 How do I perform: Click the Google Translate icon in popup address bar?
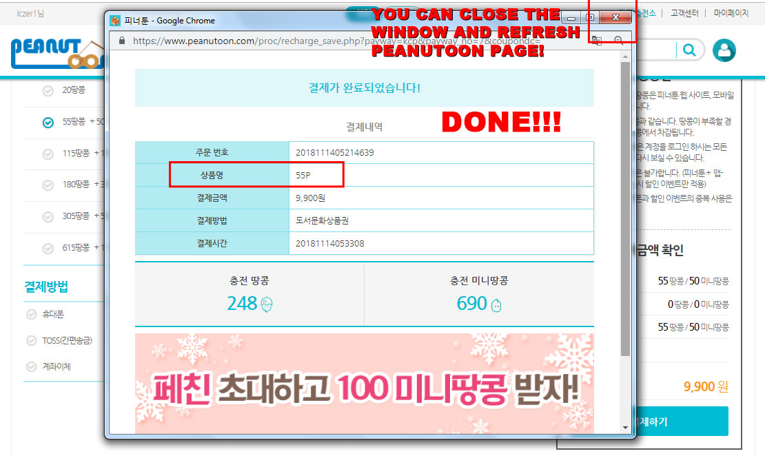pos(597,41)
